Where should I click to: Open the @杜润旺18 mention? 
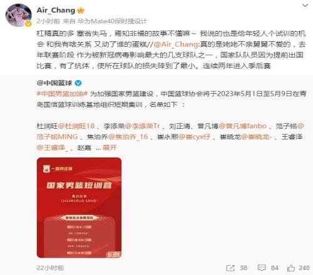pyautogui.click(x=76, y=126)
